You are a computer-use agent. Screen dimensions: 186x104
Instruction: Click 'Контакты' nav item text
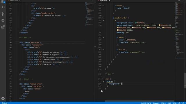[x=46, y=64]
